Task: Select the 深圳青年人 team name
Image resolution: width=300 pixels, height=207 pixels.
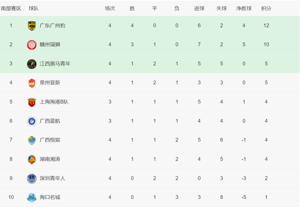Action: [x=52, y=178]
